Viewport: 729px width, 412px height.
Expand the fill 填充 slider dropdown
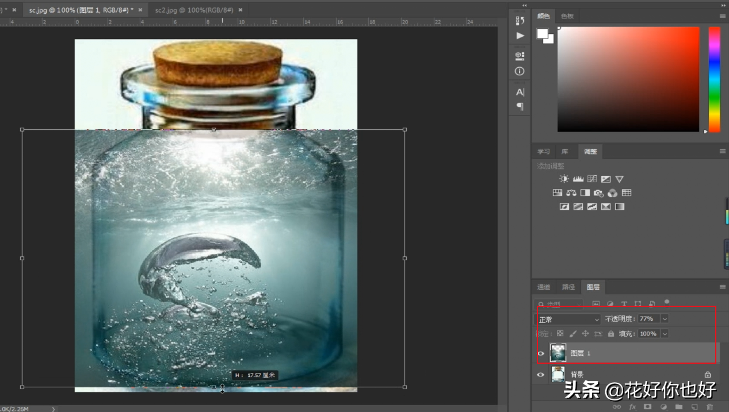click(x=665, y=334)
